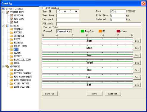The width and height of the screenshot is (147, 112).
Task: Click the RECORD CONTROL folder icon
Action: (11, 73)
